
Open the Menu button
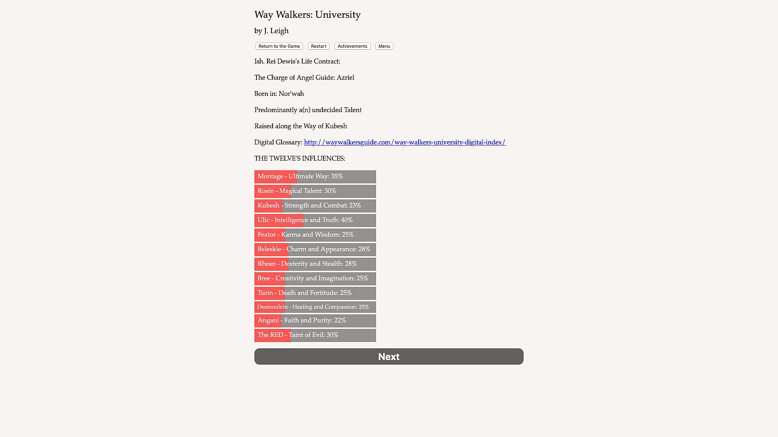[x=384, y=46]
